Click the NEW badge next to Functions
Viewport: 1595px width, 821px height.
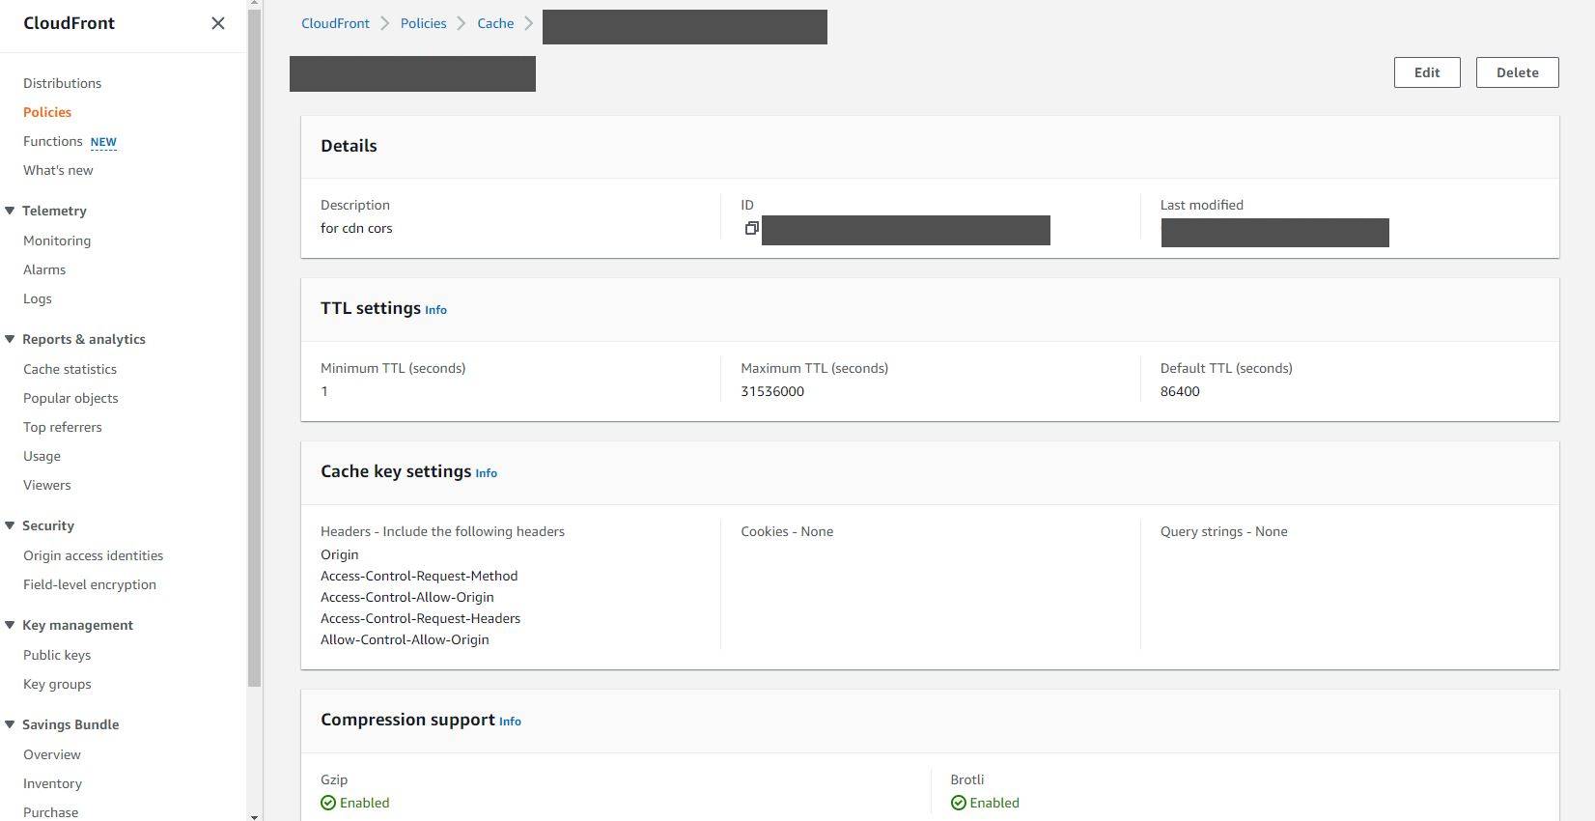coord(103,142)
